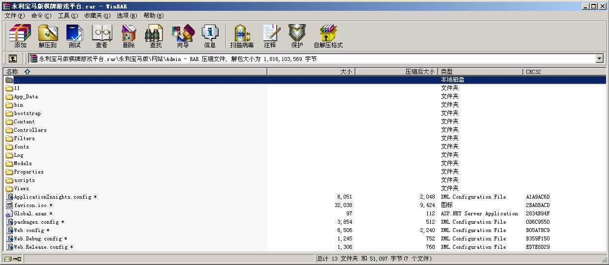This screenshot has height=265, width=609.
Task: Select Web.Debug.config file name
Action: [40, 238]
